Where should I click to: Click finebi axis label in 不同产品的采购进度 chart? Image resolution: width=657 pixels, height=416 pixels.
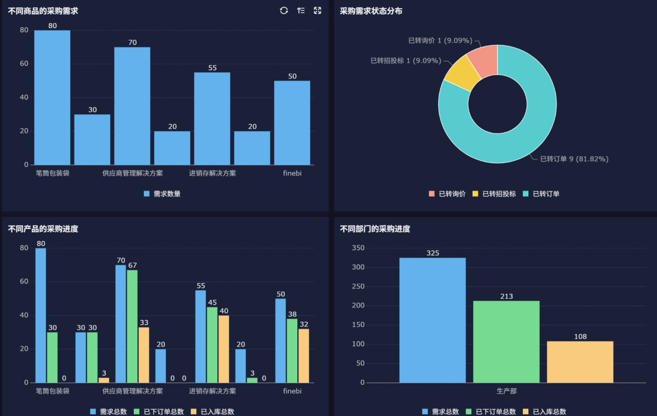(292, 391)
